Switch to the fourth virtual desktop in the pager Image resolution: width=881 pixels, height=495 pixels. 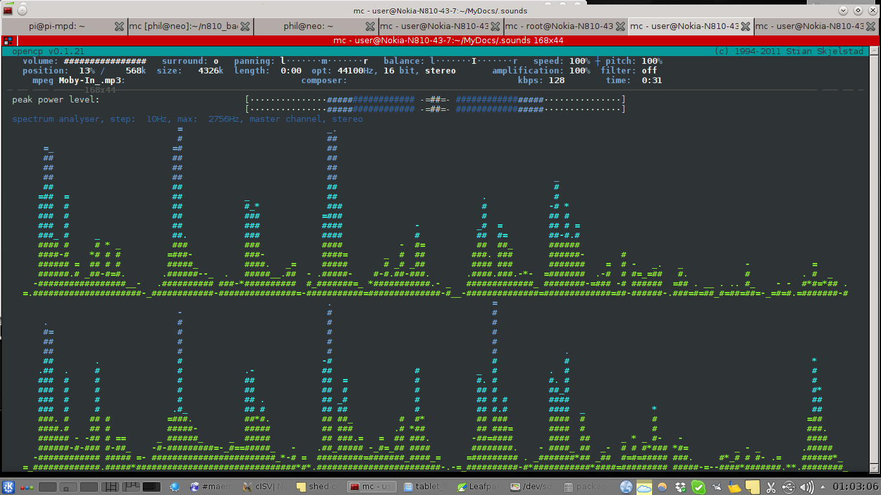[110, 487]
